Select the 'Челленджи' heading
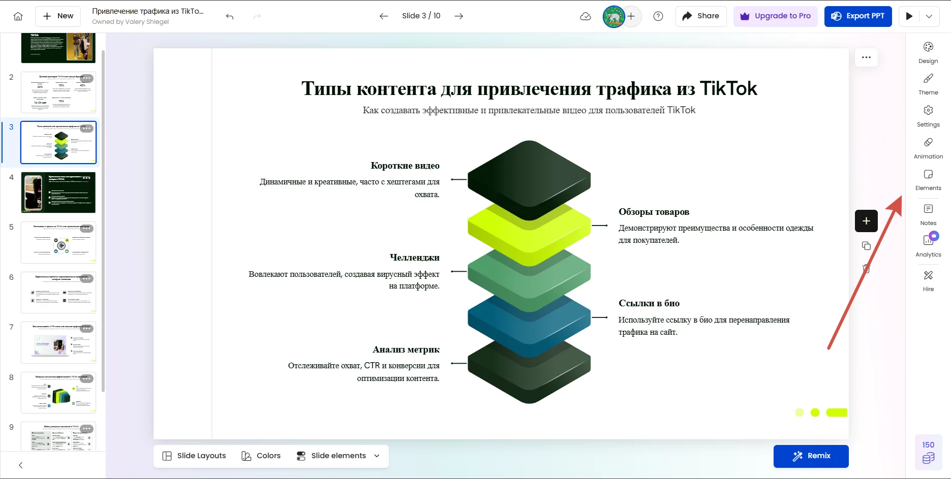Image resolution: width=951 pixels, height=479 pixels. click(415, 258)
